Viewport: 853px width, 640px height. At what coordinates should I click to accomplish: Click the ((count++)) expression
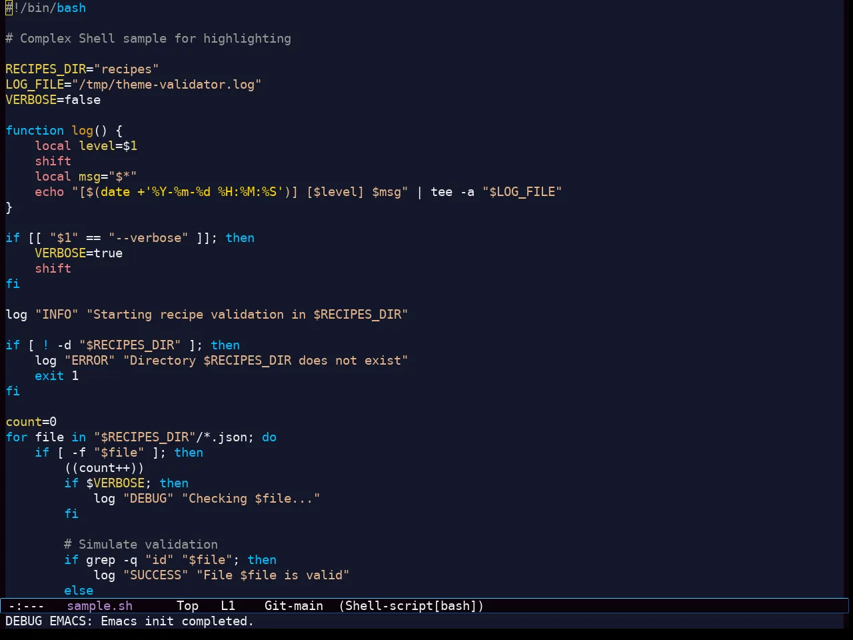tap(105, 468)
